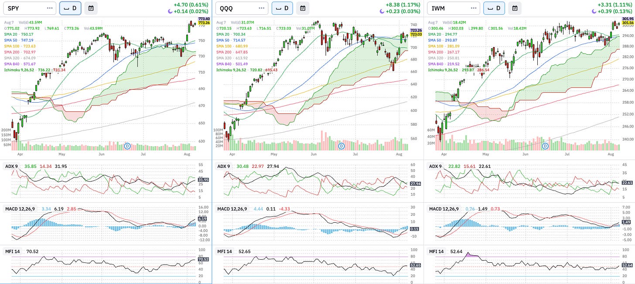Select Ichimoku 9,26,52 legend on QQQ chart
This screenshot has height=284, width=635.
click(x=247, y=70)
